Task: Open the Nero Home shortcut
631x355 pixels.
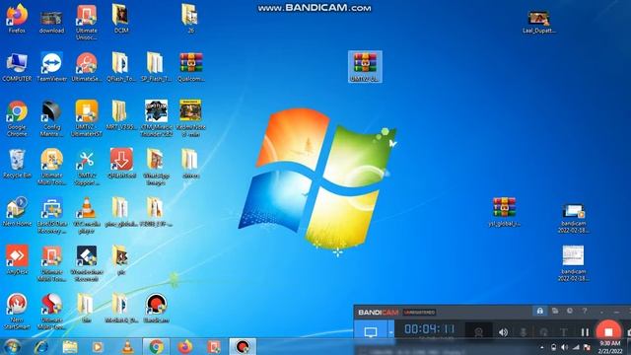Action: (x=17, y=211)
